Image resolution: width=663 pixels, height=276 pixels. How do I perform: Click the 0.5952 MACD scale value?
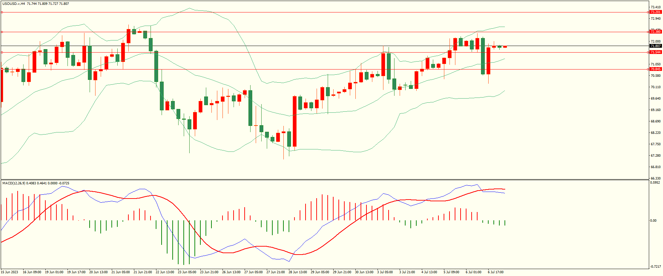click(655, 183)
